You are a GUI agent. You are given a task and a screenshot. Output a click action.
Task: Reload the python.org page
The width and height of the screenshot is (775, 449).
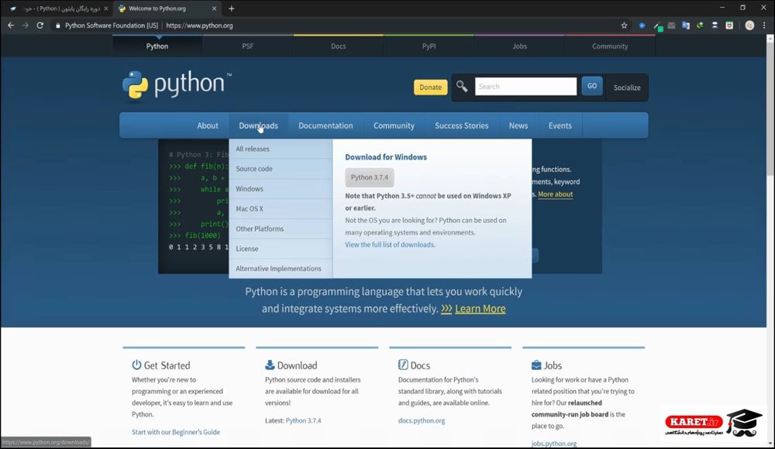[40, 26]
